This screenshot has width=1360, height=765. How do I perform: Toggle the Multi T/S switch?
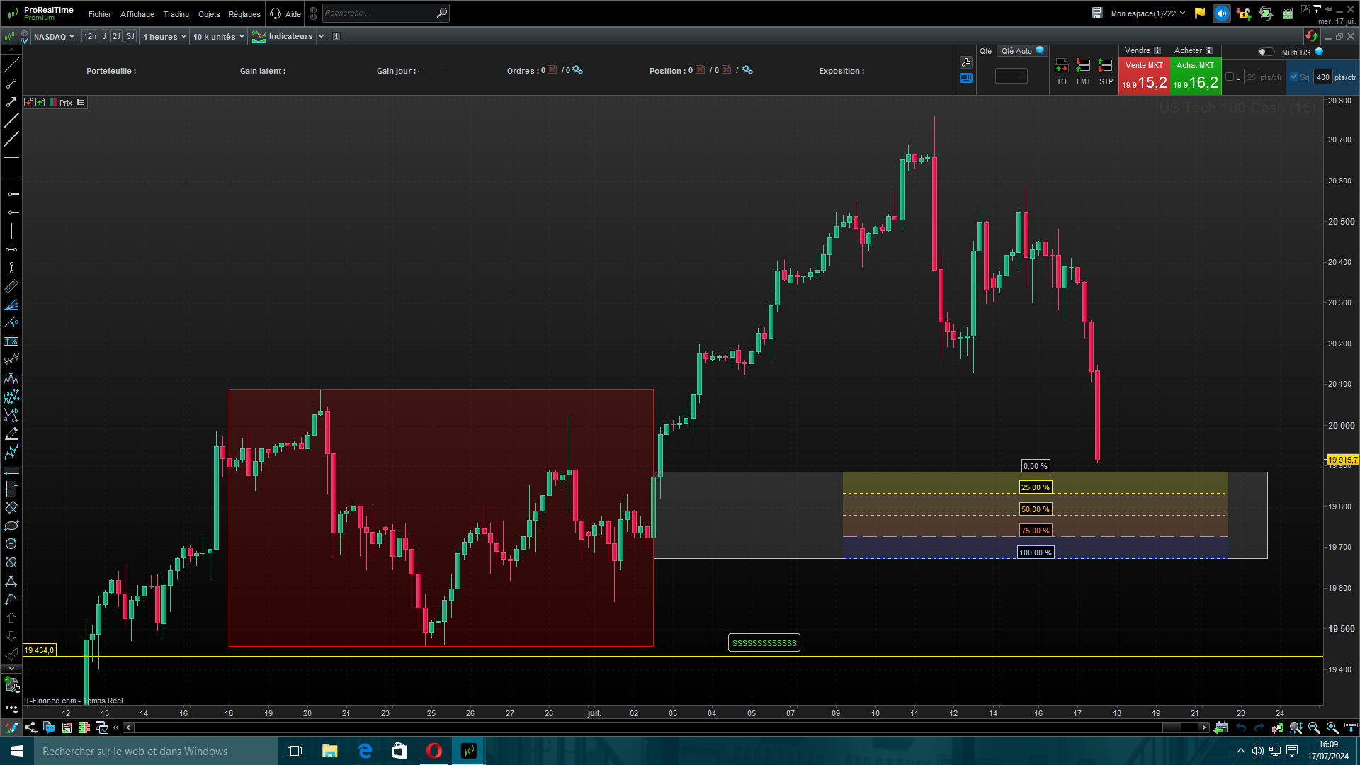pos(1265,52)
